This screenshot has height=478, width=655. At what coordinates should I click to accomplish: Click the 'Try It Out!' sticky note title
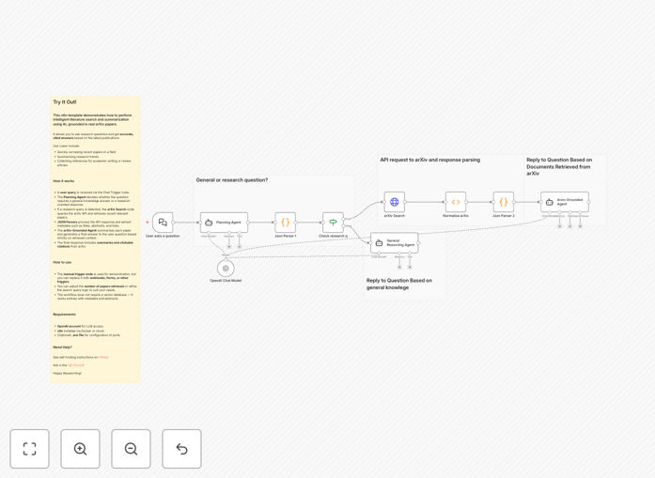pyautogui.click(x=65, y=101)
